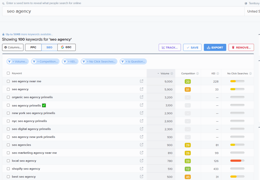
Task: Add a Volume filter
Action: (x=18, y=61)
